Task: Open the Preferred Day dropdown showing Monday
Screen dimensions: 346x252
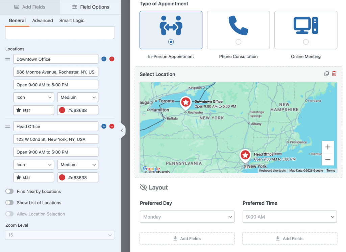Action: pos(187,217)
